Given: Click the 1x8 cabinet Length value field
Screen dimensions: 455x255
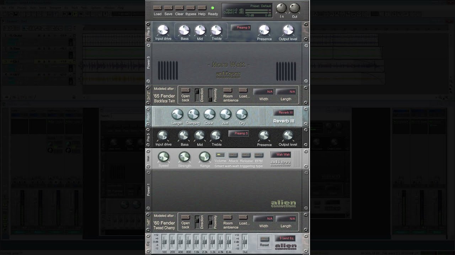Looking at the screenshot, I should pos(286,219).
